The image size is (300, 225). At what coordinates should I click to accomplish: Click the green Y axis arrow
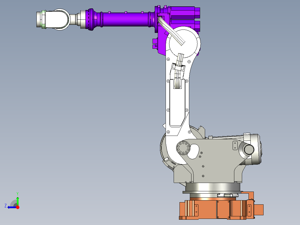click(x=17, y=199)
